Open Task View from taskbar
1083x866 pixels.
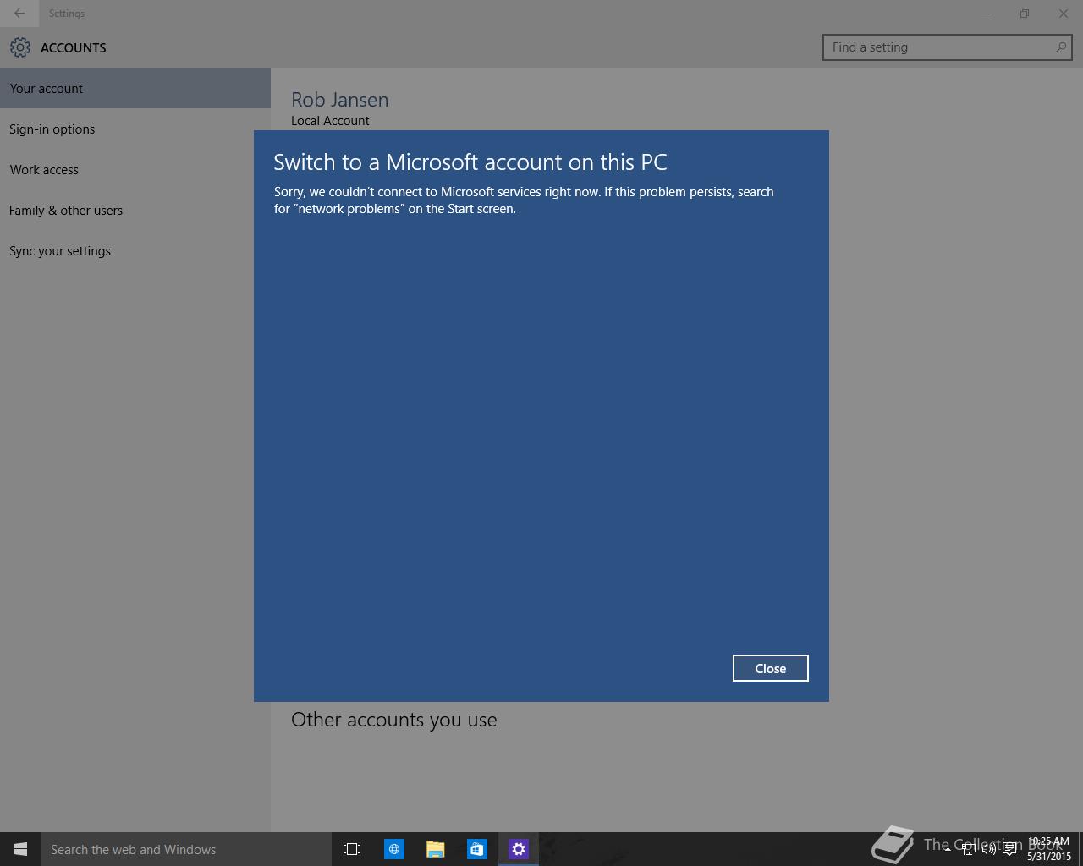[x=352, y=849]
